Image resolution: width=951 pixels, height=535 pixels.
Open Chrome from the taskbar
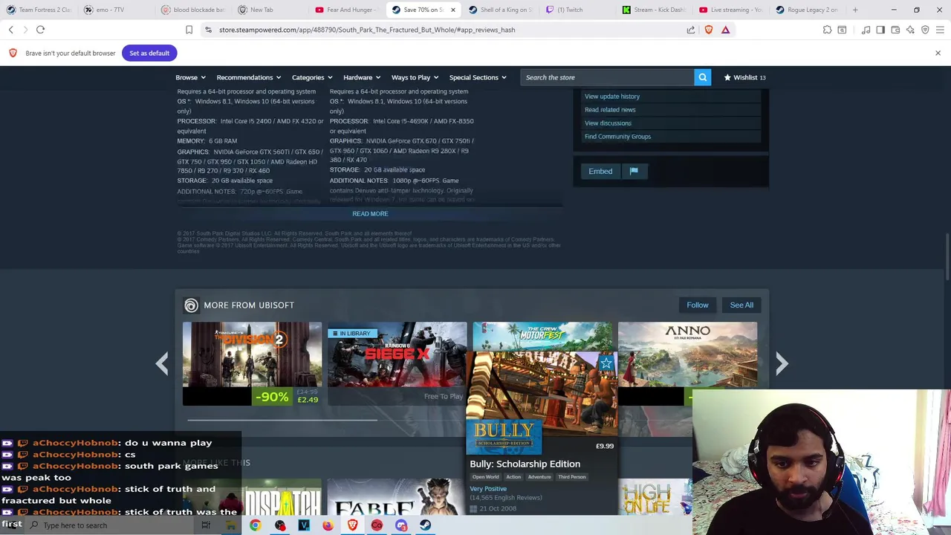[x=255, y=525]
